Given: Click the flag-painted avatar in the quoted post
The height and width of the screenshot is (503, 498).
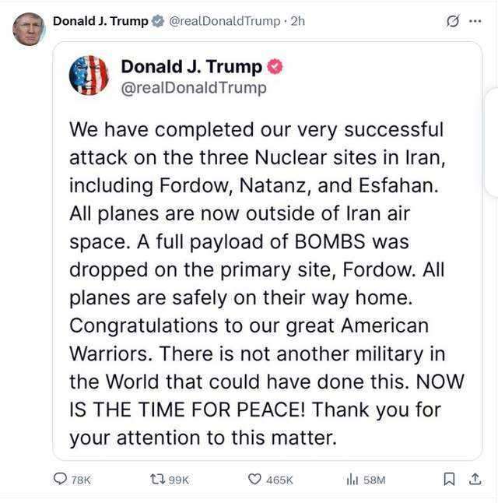Looking at the screenshot, I should (x=89, y=76).
